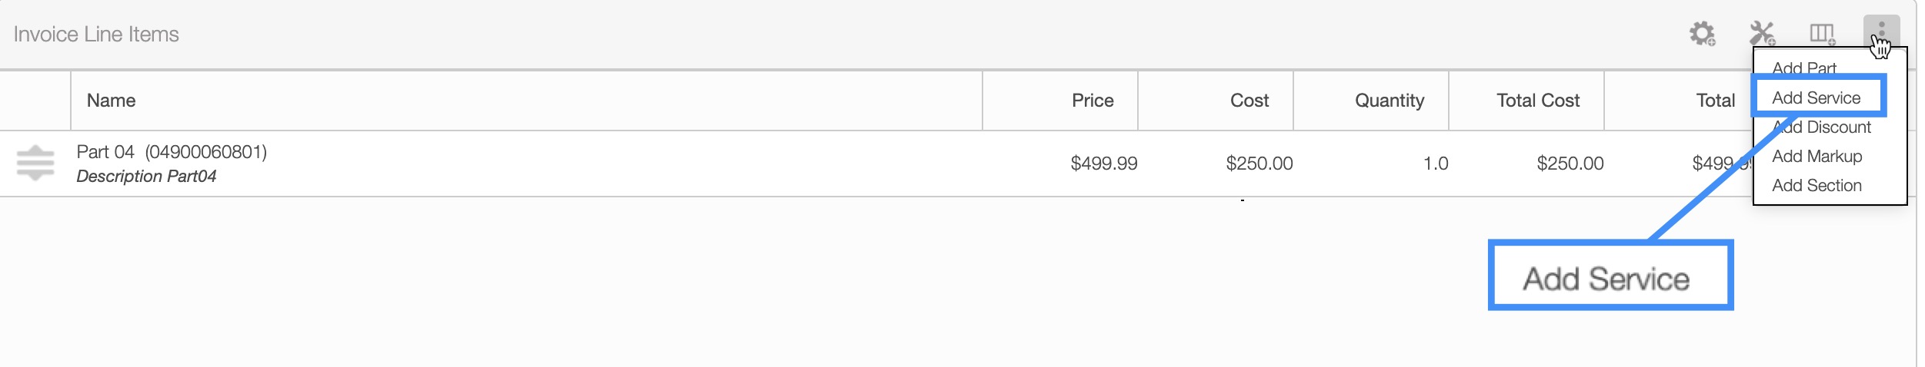This screenshot has width=1925, height=367.
Task: Click the wrench add-service icon
Action: [1762, 34]
